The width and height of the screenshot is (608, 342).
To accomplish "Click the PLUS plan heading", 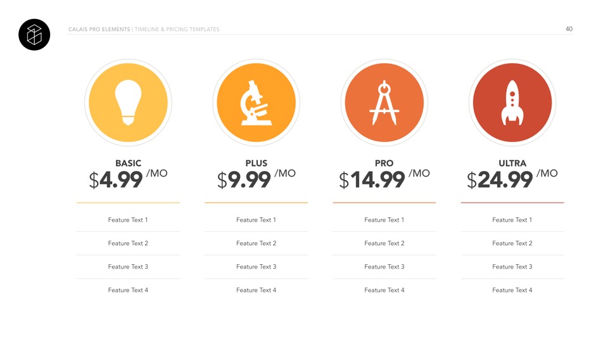I will pos(256,163).
